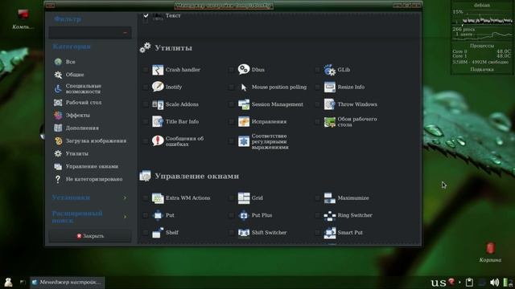
Task: Open Session Management plugin icon
Action: coord(244,104)
